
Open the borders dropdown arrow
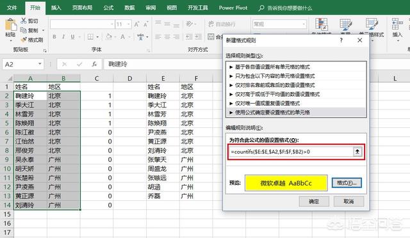[97, 37]
